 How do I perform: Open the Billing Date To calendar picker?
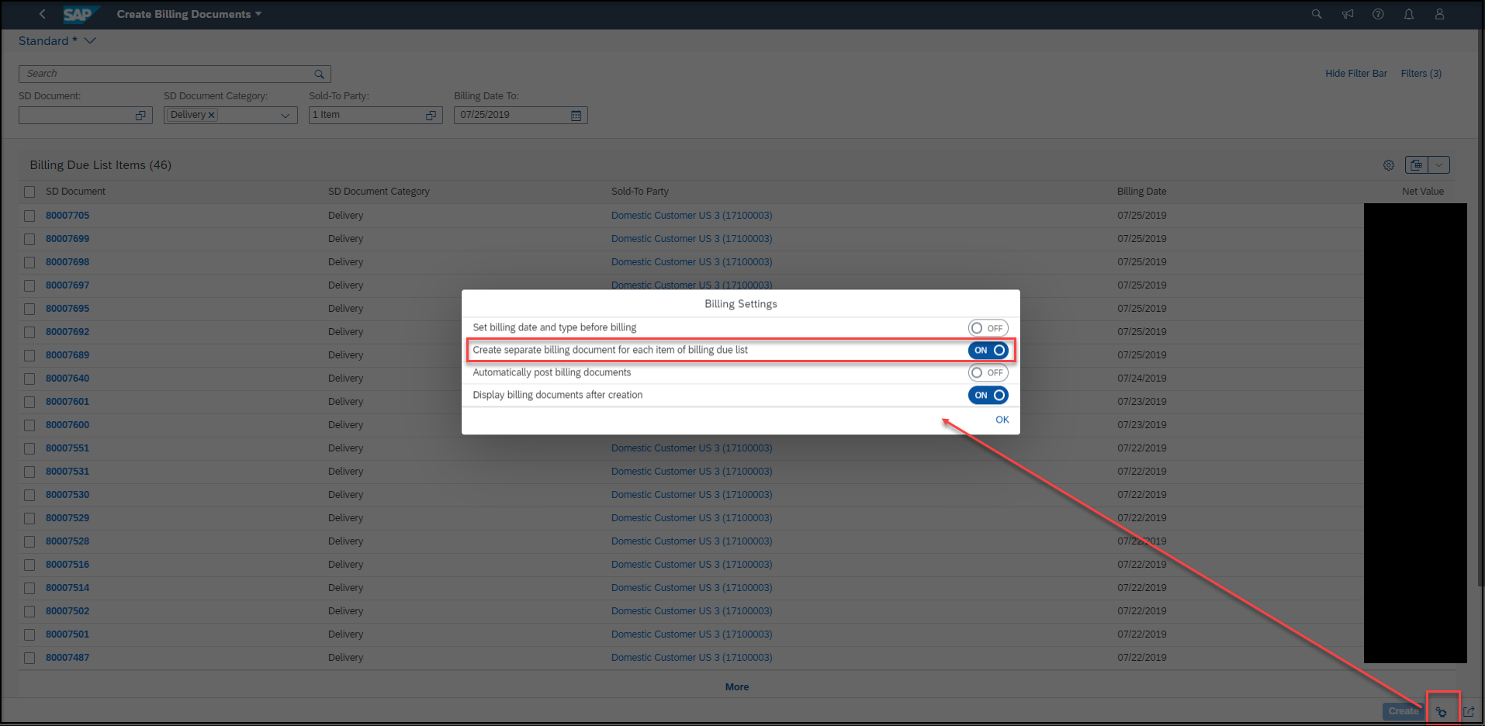[576, 115]
